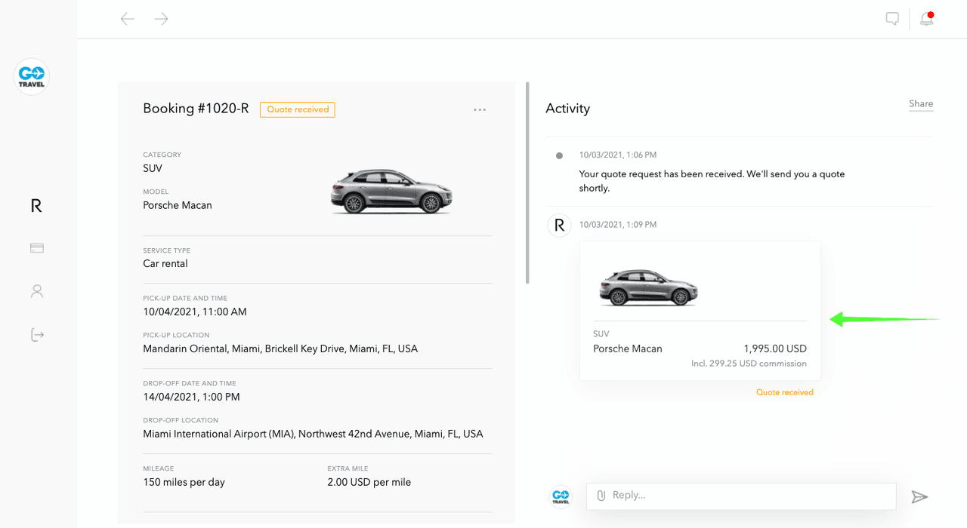Open the R rentals section in sidebar
Screen dimensions: 967x528
36,206
